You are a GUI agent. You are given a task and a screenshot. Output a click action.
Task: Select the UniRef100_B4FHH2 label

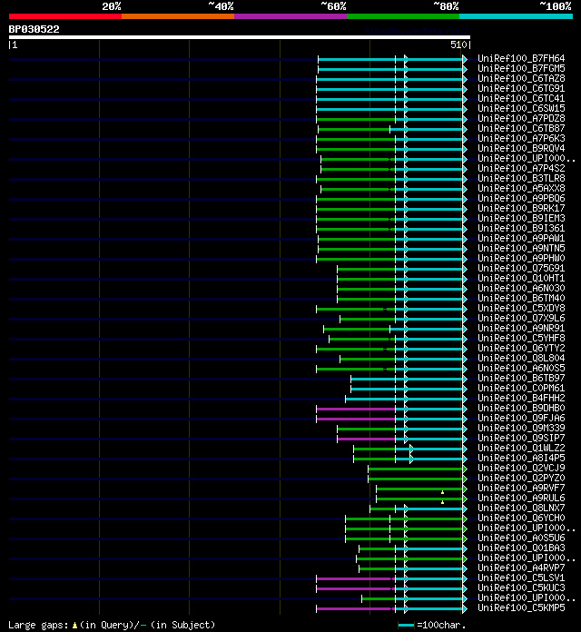tap(521, 398)
